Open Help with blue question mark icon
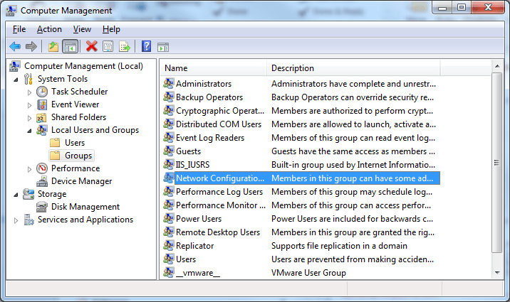The image size is (510, 302). tap(146, 46)
